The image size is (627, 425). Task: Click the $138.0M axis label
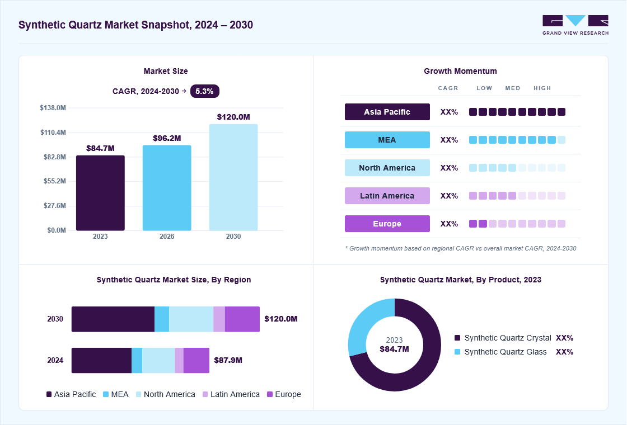point(53,108)
